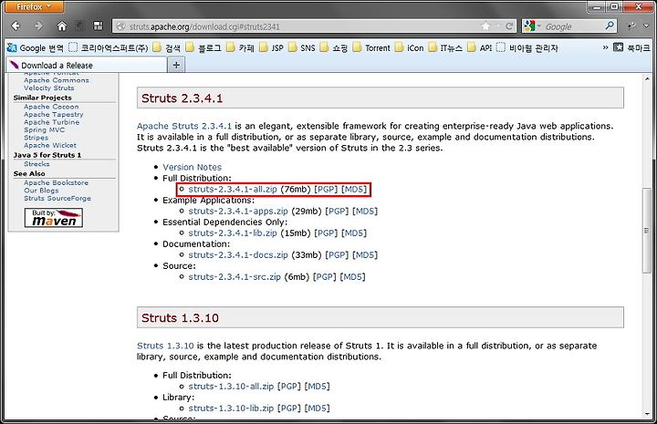The height and width of the screenshot is (424, 657).
Task: Open the 쇼핑 bookmarks folder
Action: point(334,47)
